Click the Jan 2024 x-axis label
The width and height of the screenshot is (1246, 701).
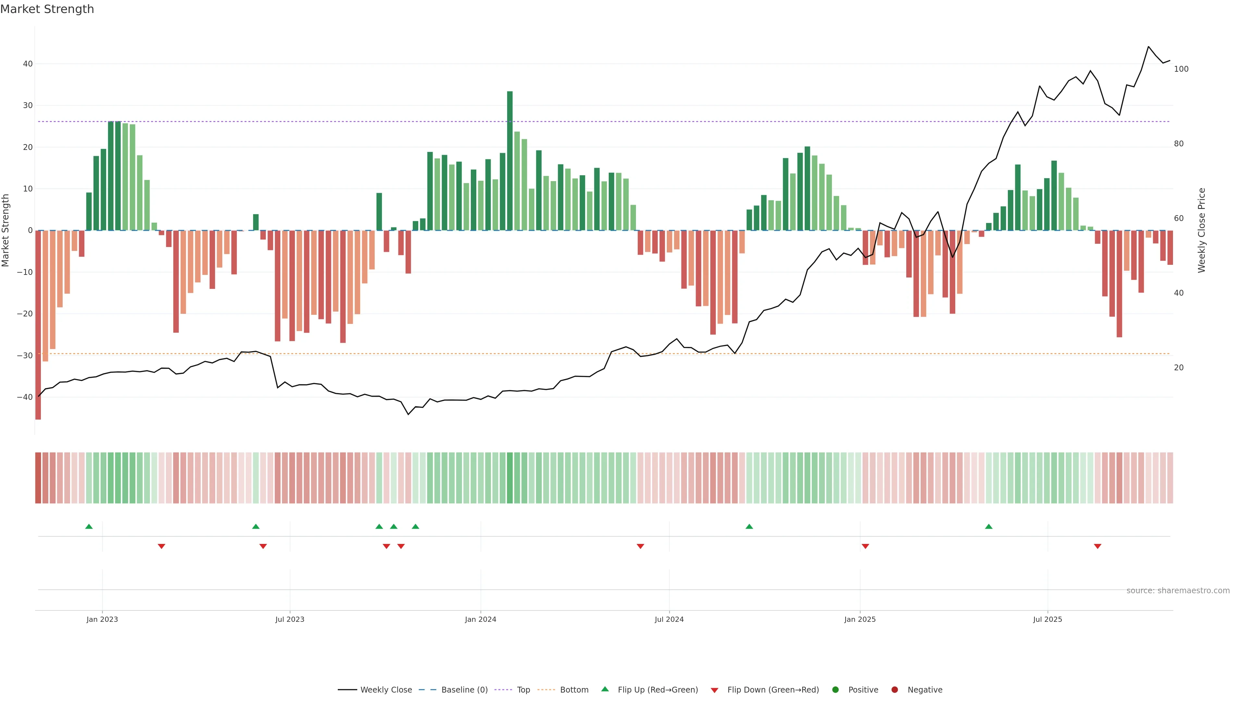480,619
